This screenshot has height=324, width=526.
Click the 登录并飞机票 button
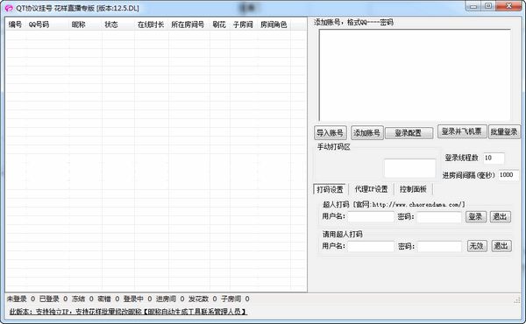click(x=462, y=131)
